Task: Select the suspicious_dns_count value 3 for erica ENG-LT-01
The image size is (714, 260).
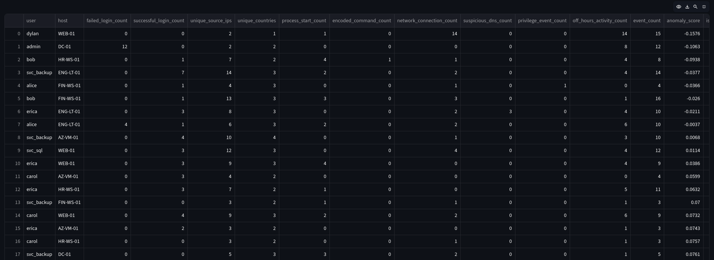Action: click(488, 112)
